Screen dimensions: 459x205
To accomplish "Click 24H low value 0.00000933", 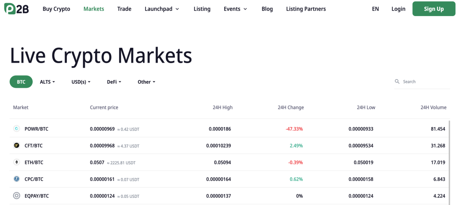I will [x=361, y=128].
